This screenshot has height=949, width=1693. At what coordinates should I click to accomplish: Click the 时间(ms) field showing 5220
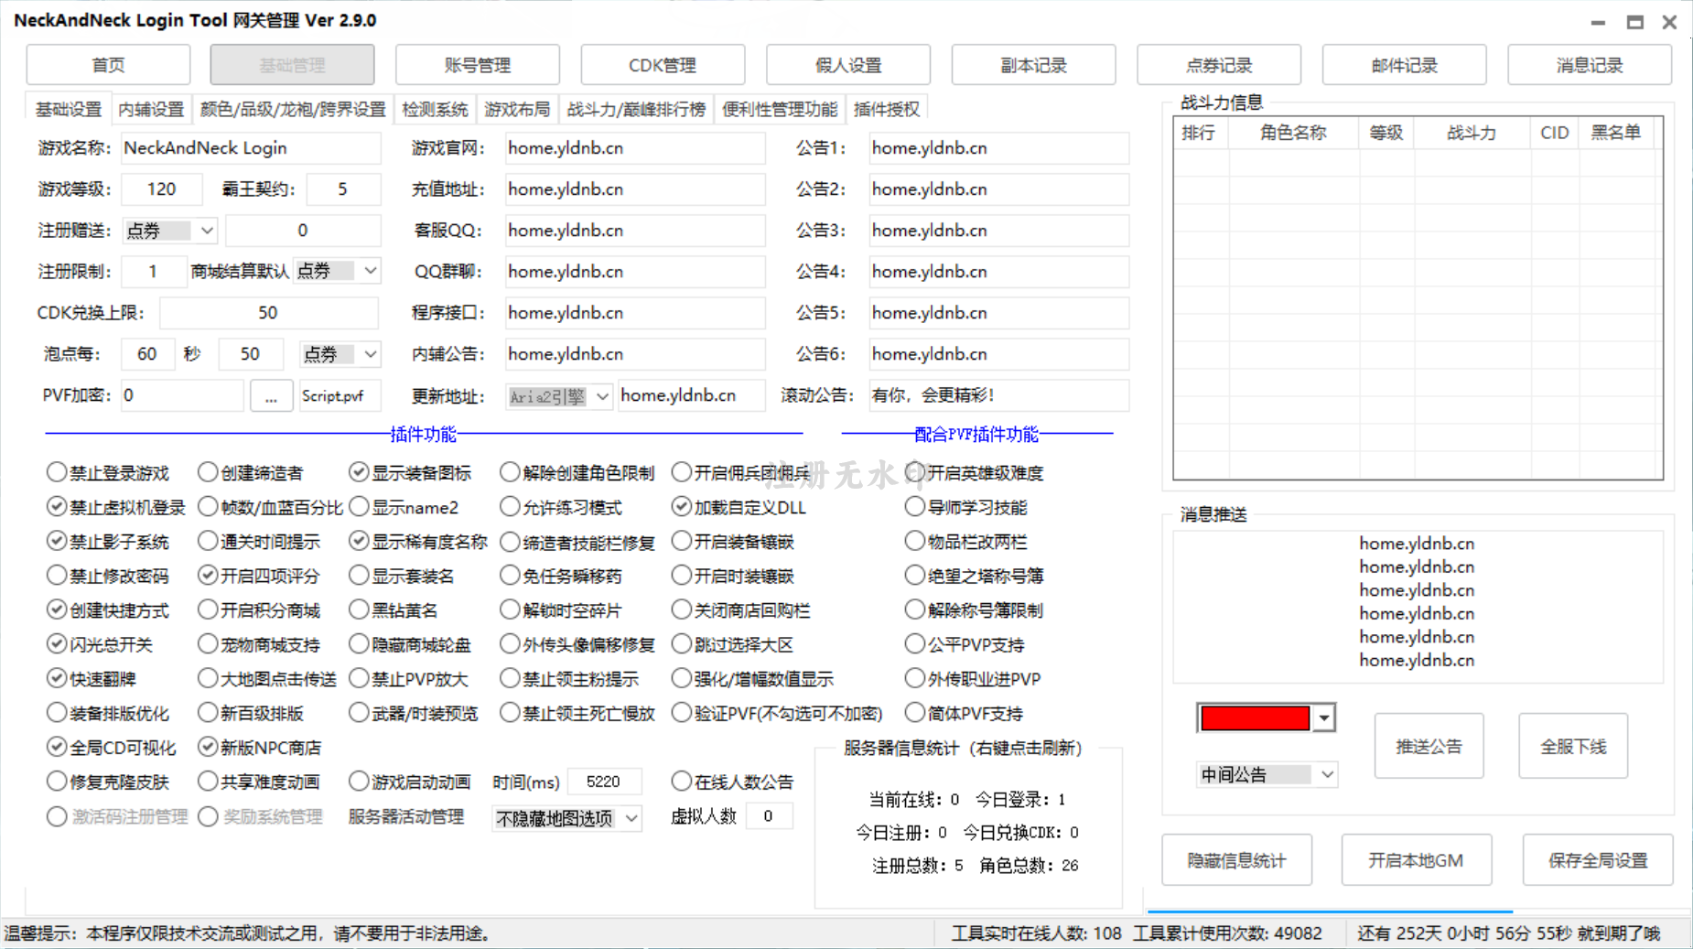604,782
